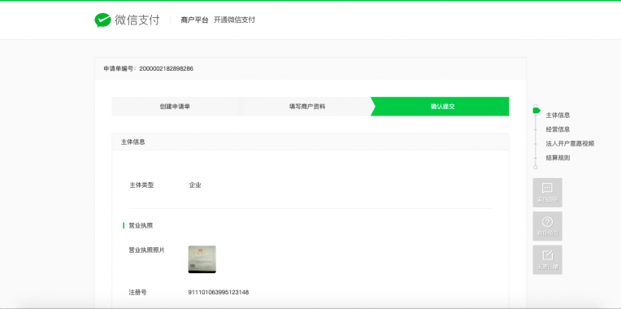Jump to 经营信息 in side navigation

click(x=558, y=129)
